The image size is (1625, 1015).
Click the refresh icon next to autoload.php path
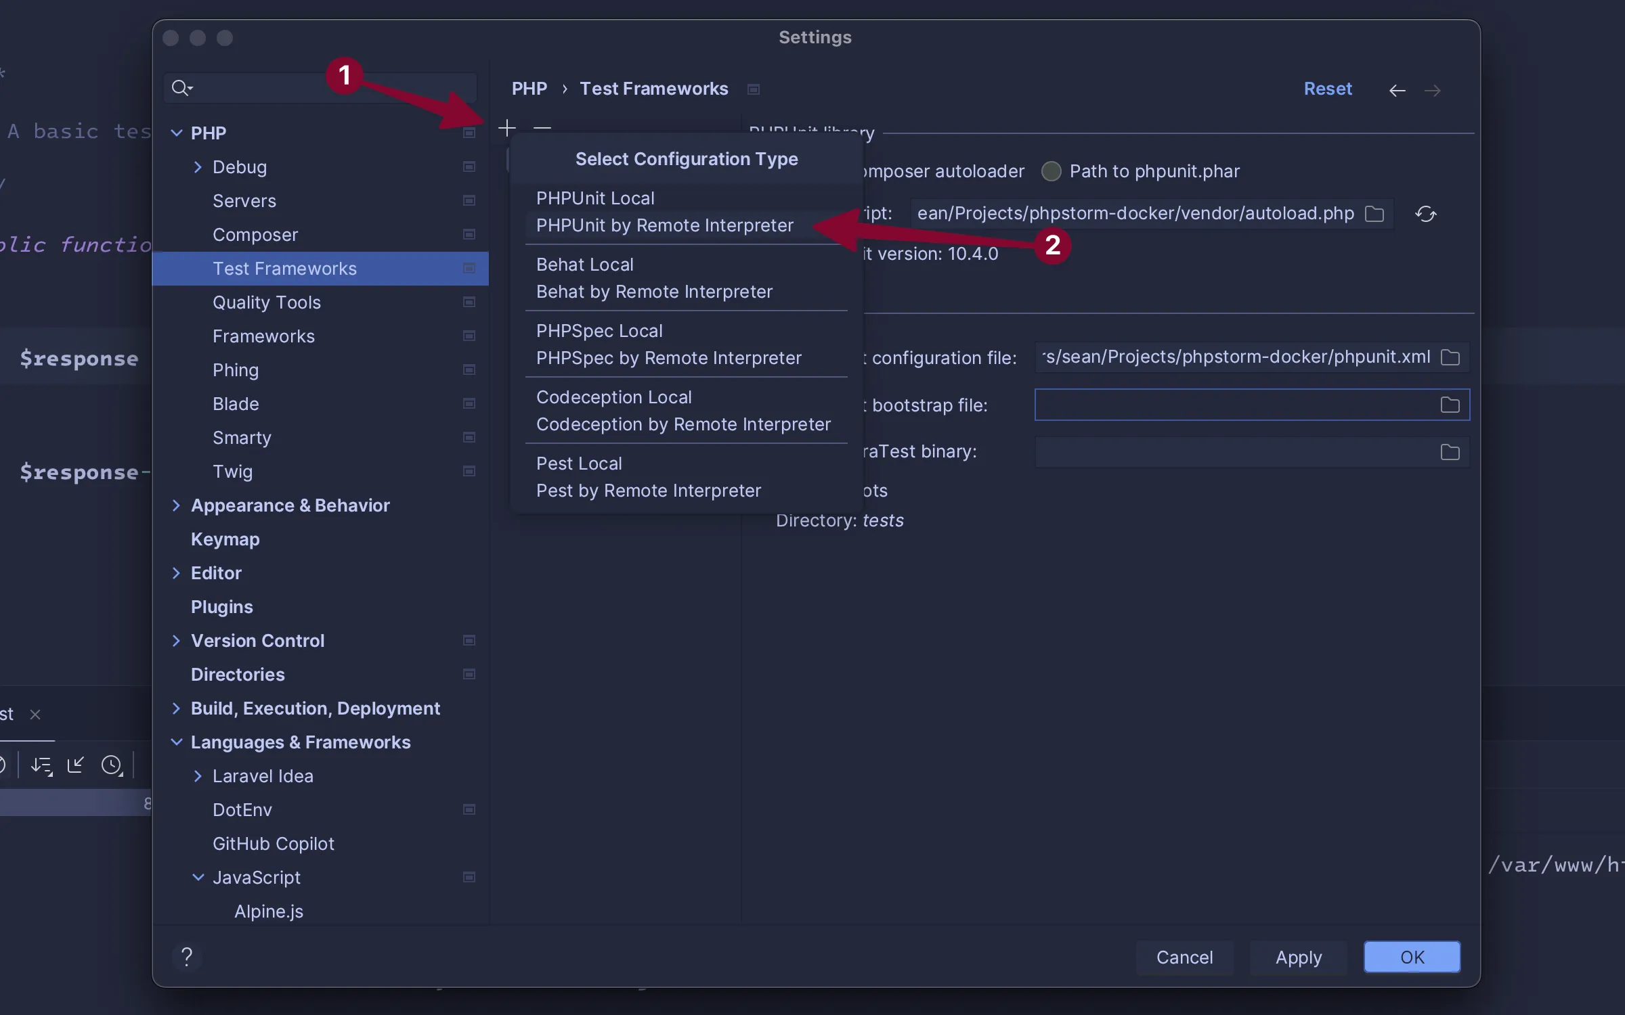pos(1425,214)
